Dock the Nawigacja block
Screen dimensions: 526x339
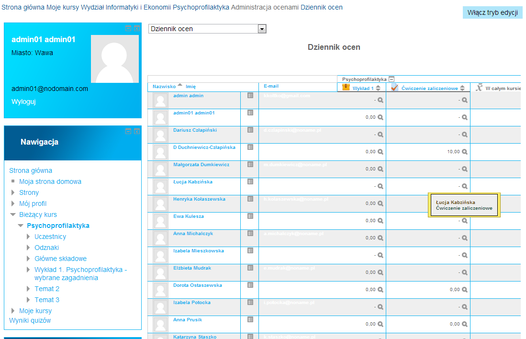point(137,131)
